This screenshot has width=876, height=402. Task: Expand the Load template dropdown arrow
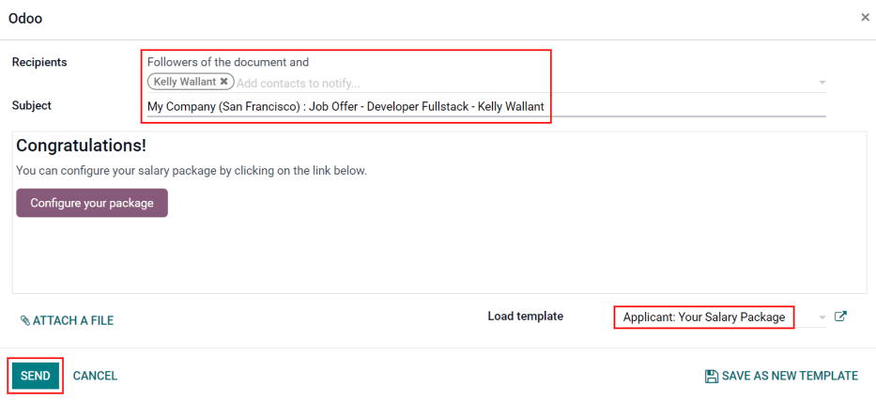pos(822,317)
